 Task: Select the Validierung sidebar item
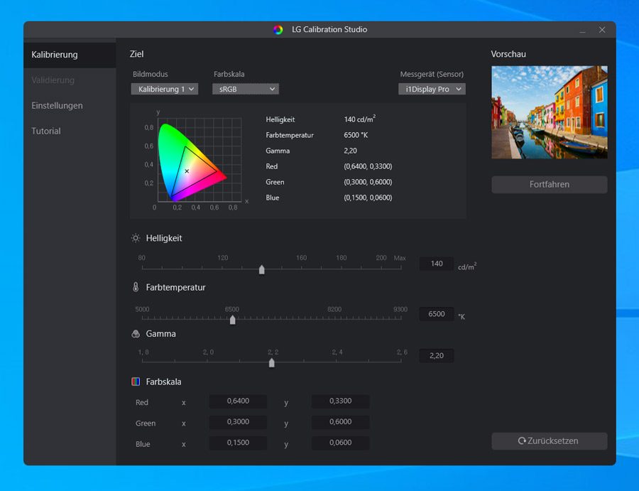point(70,80)
